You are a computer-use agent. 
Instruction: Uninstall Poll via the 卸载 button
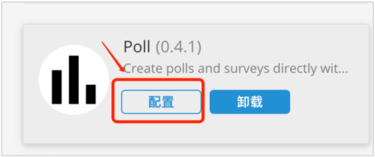250,102
